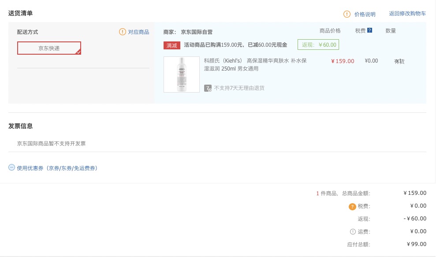Click 发票信息 section heading

(20, 126)
